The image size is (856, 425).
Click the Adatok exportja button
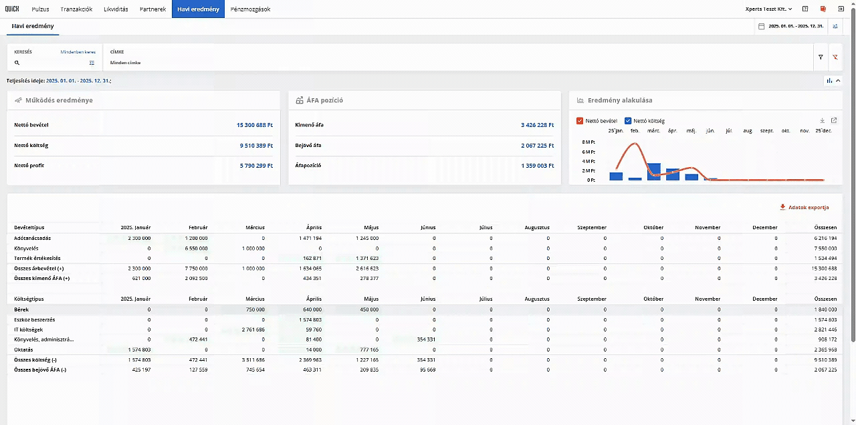coord(805,207)
